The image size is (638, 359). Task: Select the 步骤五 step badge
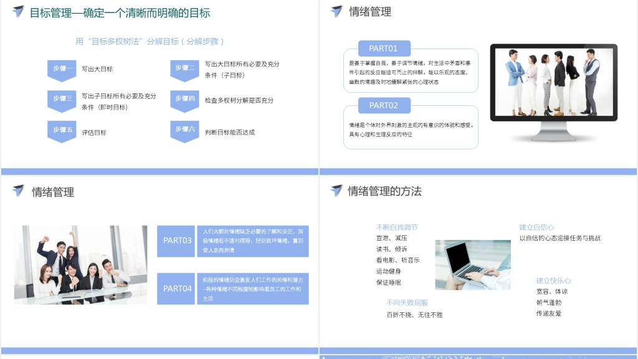pos(62,131)
